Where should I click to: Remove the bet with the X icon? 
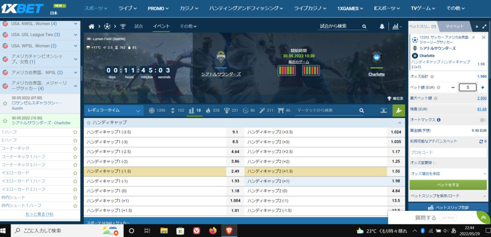pyautogui.click(x=483, y=37)
